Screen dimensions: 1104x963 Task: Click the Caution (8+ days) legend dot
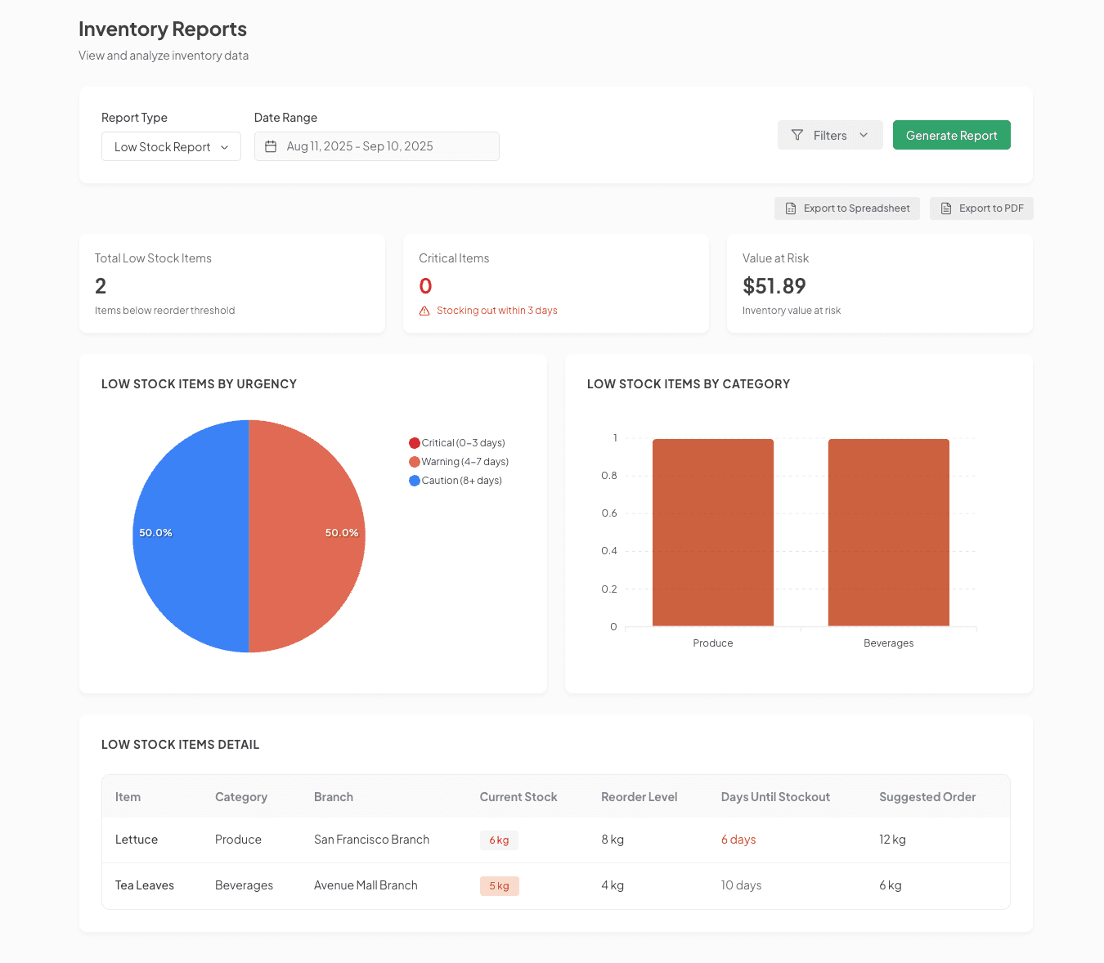coord(414,481)
